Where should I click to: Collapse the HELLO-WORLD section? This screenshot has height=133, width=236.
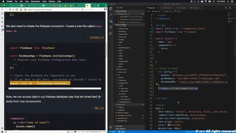(x=129, y=25)
